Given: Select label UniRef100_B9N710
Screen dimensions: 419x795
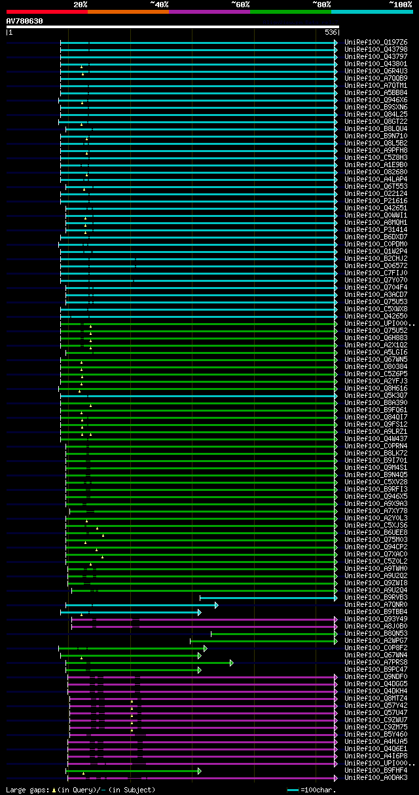Looking at the screenshot, I should click(x=376, y=136).
